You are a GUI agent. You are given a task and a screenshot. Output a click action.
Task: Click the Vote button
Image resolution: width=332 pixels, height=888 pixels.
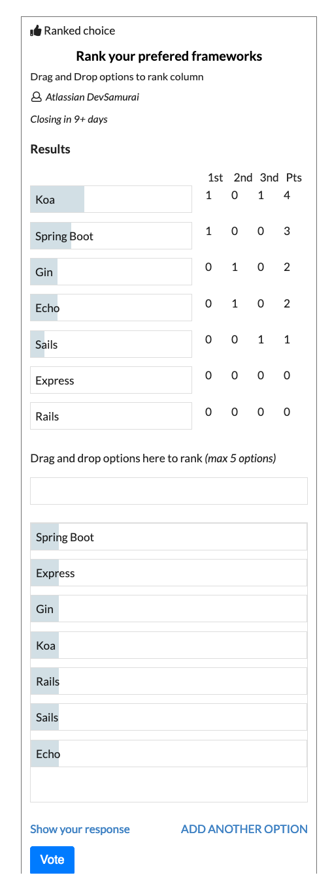click(52, 859)
